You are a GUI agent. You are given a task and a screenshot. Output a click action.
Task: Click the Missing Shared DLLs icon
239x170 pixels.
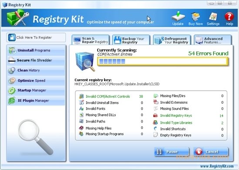pos(81,115)
